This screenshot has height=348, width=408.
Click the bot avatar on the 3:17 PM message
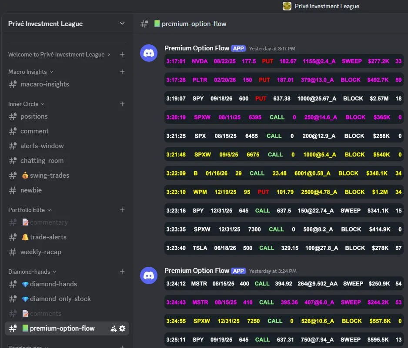(x=149, y=53)
